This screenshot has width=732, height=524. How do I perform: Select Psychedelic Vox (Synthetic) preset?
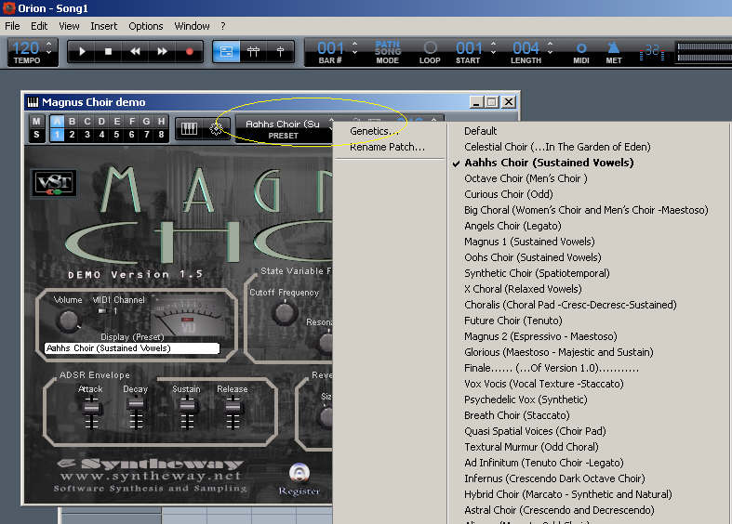526,400
